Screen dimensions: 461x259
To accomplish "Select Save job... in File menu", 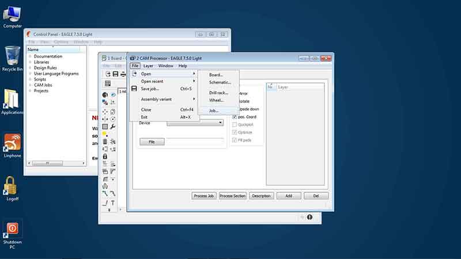I will click(164, 89).
